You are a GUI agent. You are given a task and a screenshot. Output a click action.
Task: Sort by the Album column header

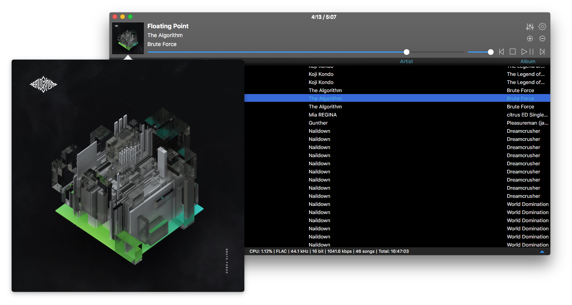(528, 61)
